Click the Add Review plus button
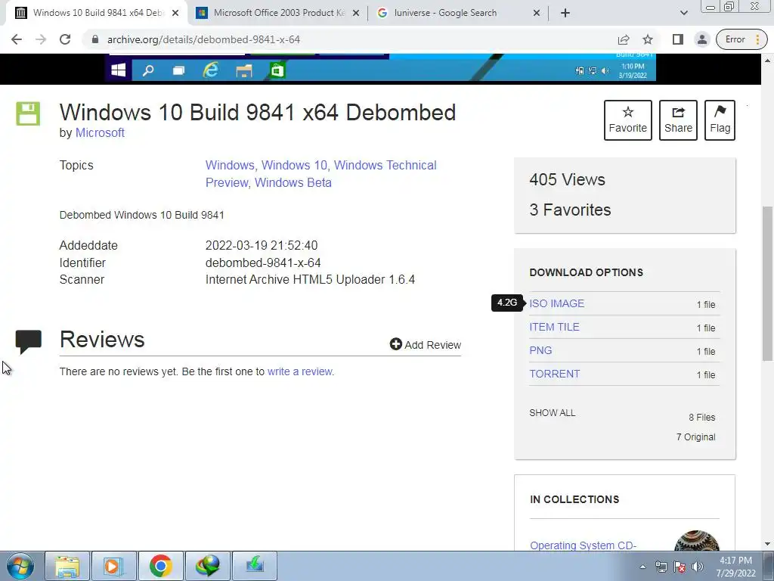The height and width of the screenshot is (581, 774). (426, 344)
